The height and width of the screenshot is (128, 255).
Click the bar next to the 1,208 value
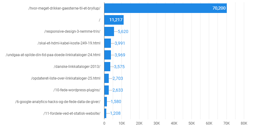click(105, 113)
